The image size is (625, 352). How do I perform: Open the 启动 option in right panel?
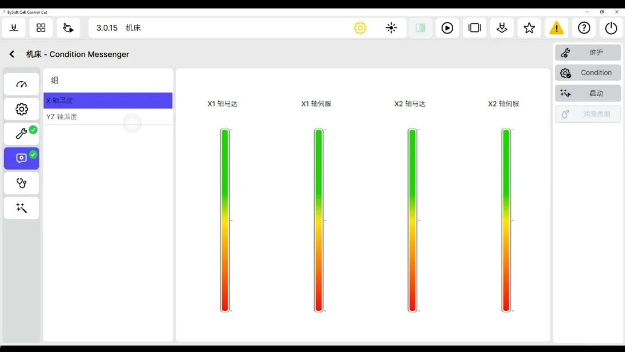[x=588, y=93]
